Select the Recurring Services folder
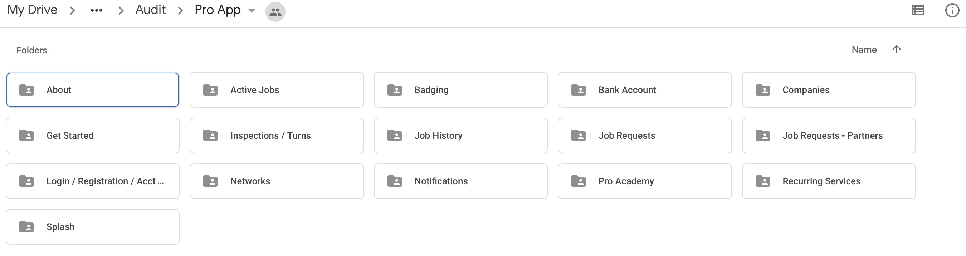 [829, 181]
